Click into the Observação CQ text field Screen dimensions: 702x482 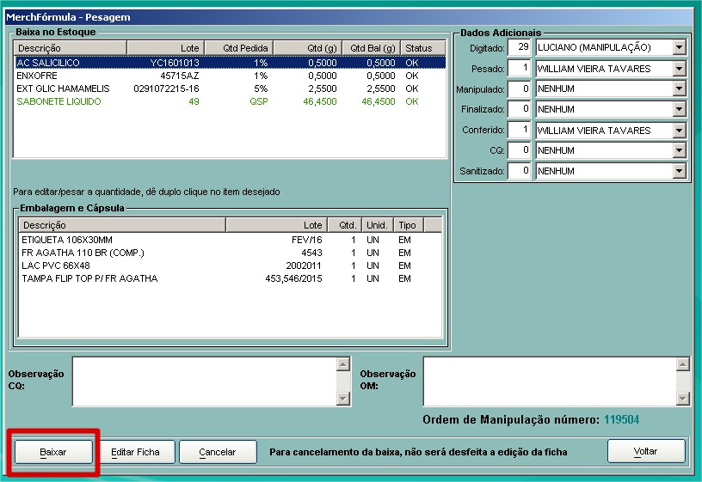[x=204, y=381]
